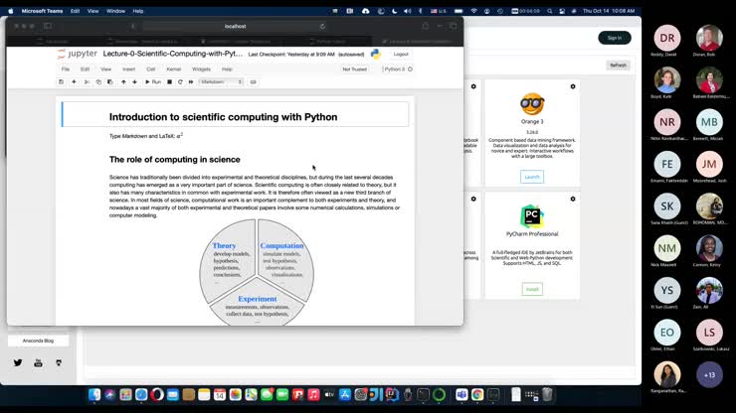Move selected cell down with arrow icon
Viewport: 736px width, 413px height.
tap(134, 81)
